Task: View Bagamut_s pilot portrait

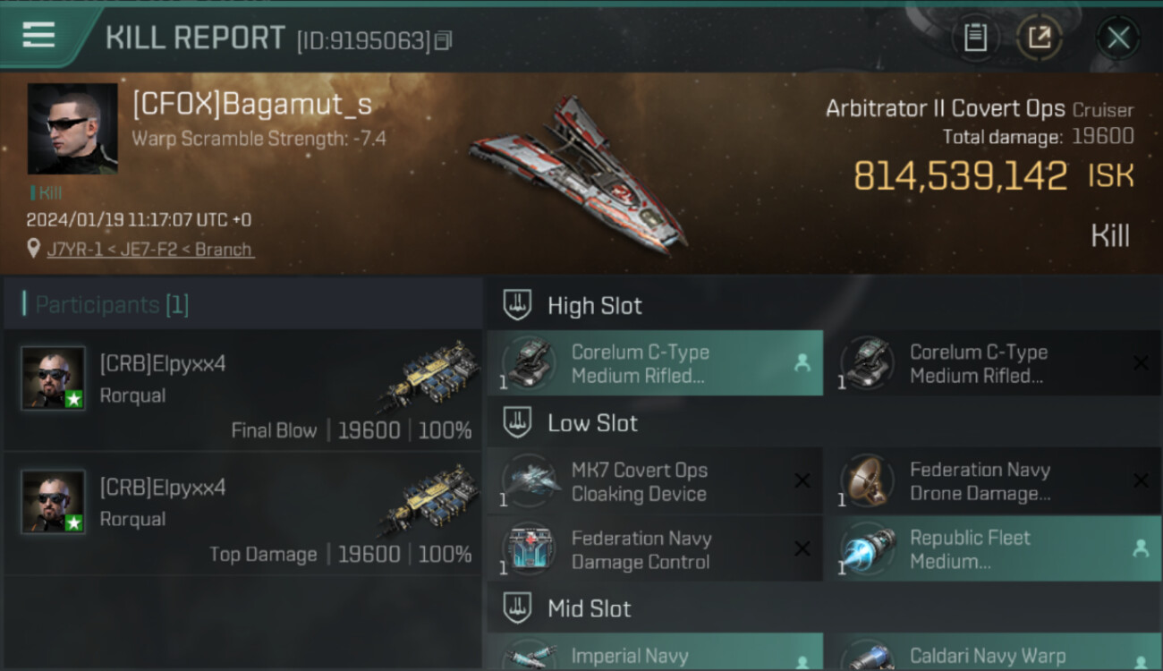Action: (72, 129)
